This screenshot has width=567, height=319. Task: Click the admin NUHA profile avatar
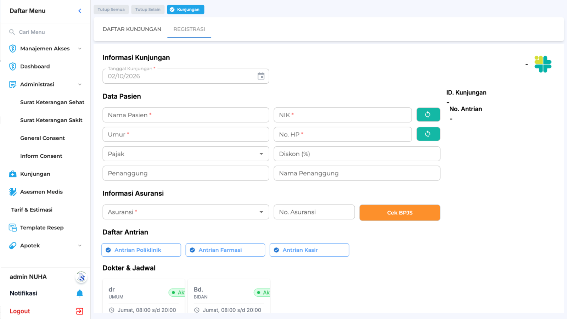[81, 277]
